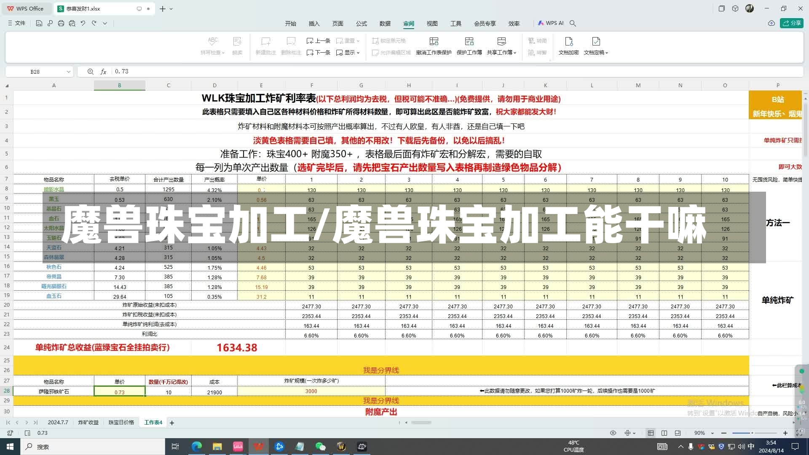This screenshot has width=809, height=455.
Task: Click the fx insert function icon
Action: [x=103, y=72]
